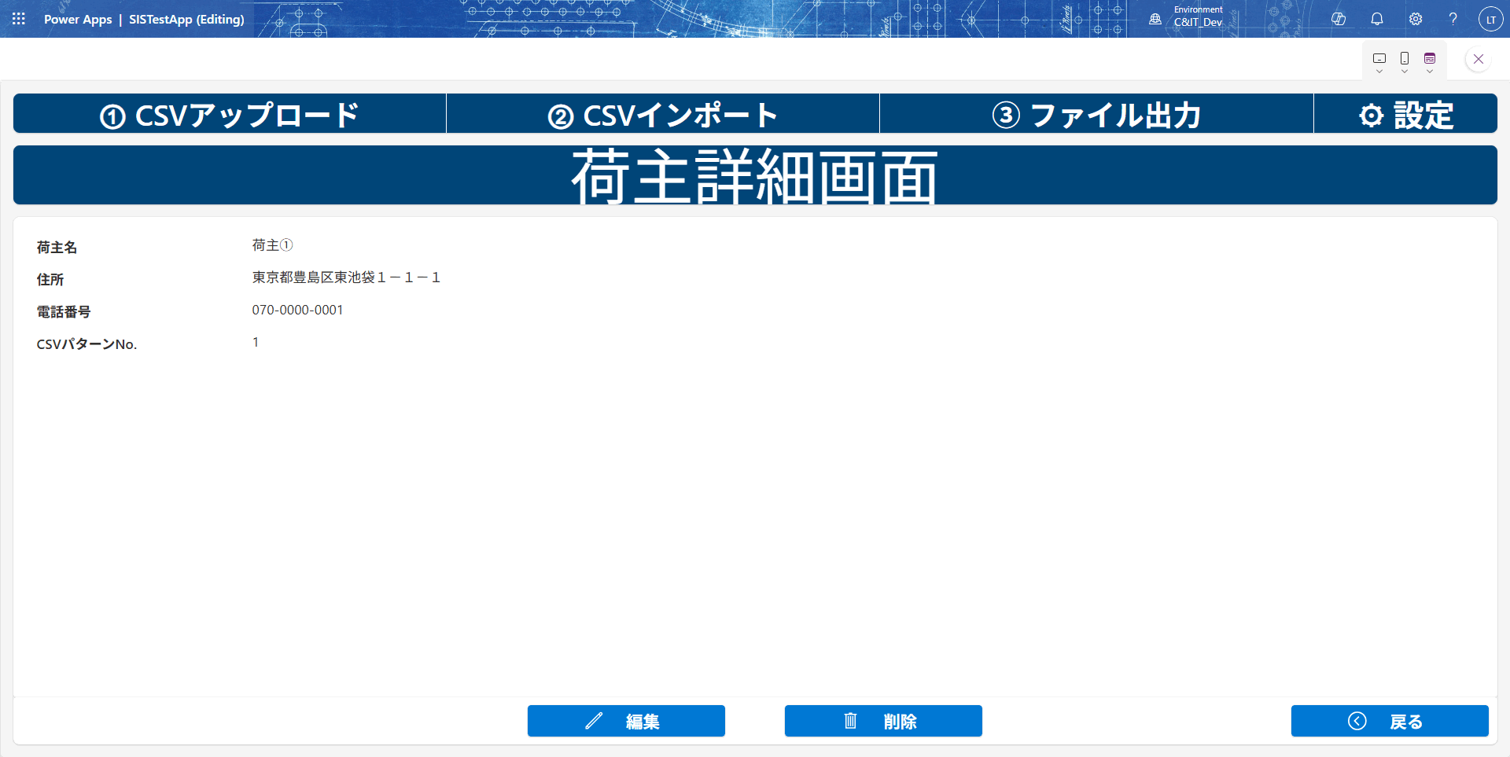Image resolution: width=1510 pixels, height=757 pixels.
Task: Open the LT account profile menu
Action: pos(1490,19)
